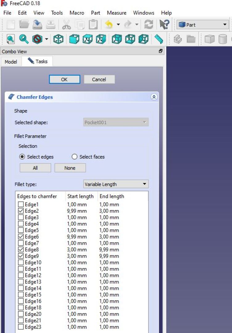
Task: Open the File menu
Action: (7, 13)
